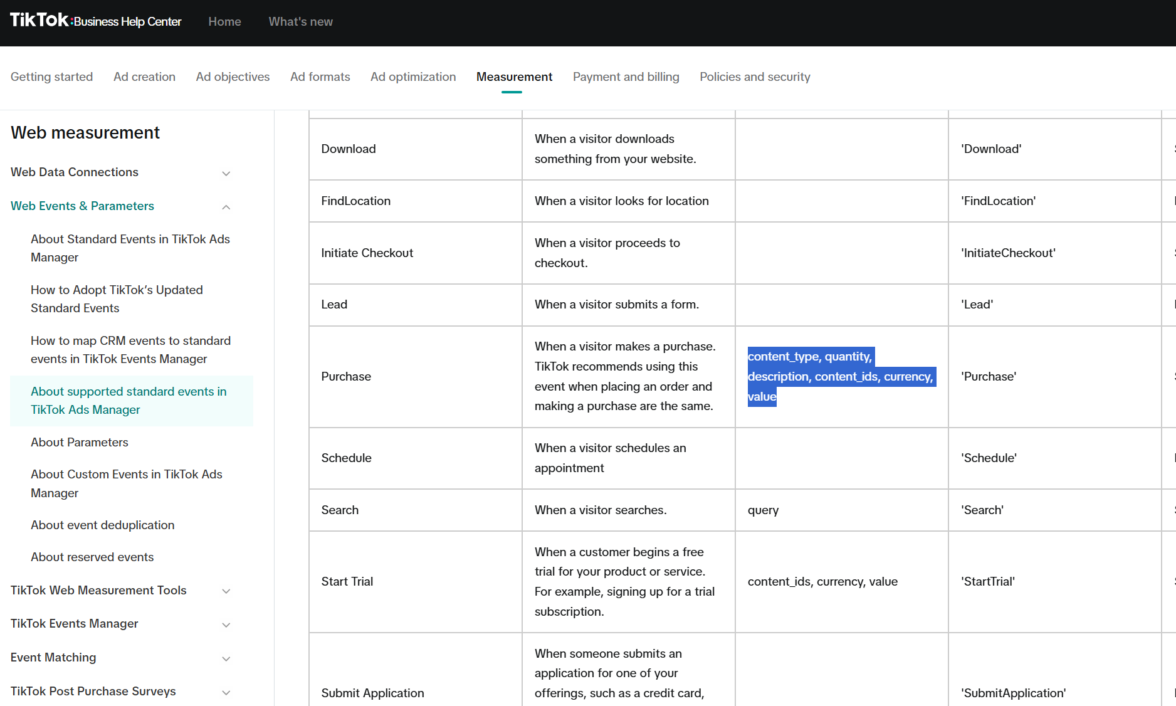Open How to map CRM events article
The width and height of the screenshot is (1176, 706).
[x=130, y=350]
